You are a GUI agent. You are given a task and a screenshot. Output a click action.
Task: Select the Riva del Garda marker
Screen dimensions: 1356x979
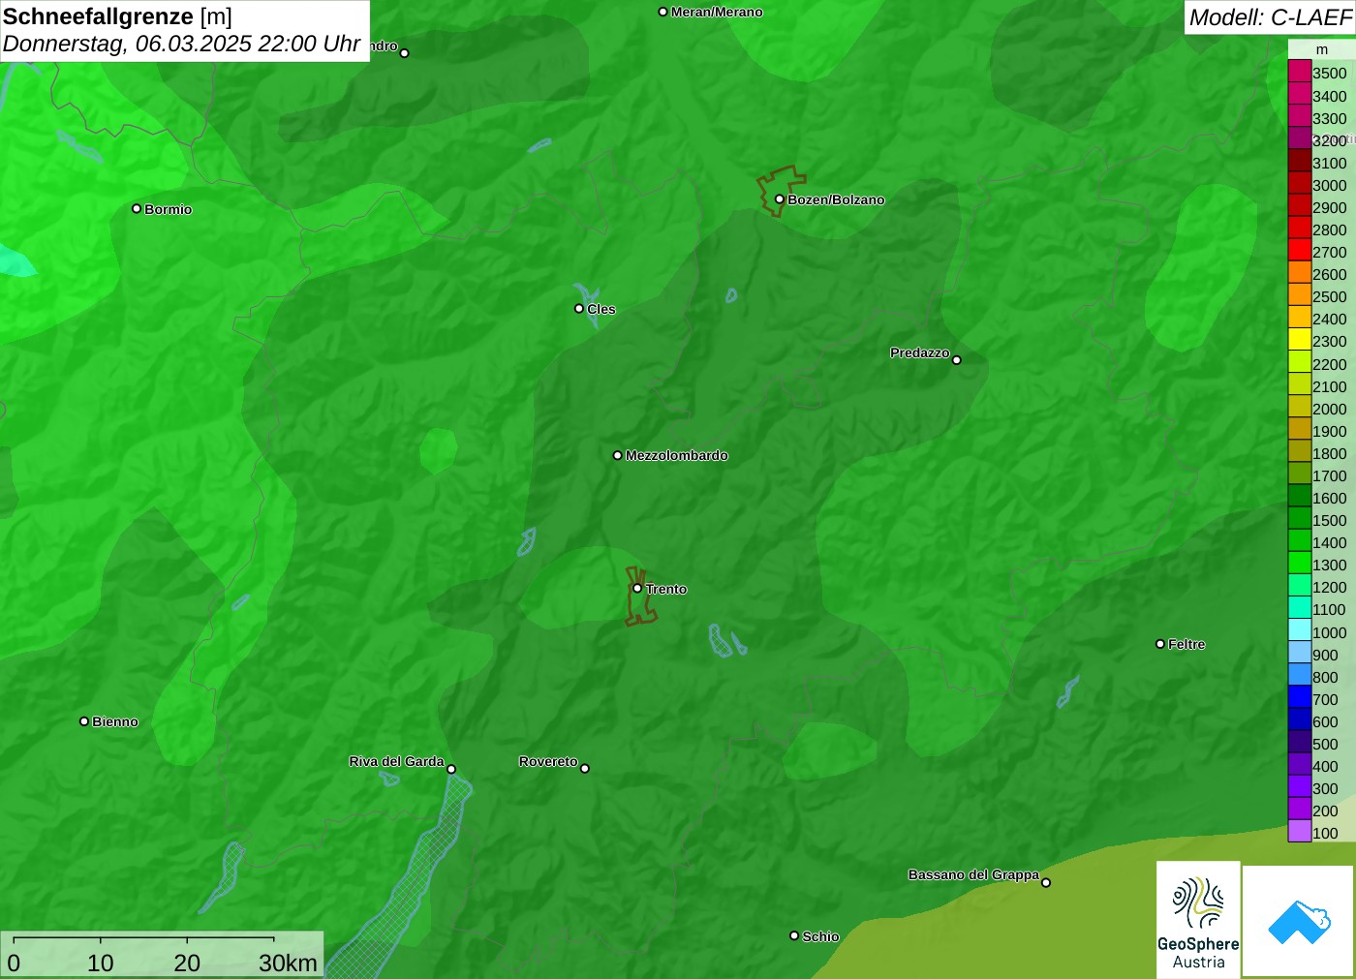[451, 769]
